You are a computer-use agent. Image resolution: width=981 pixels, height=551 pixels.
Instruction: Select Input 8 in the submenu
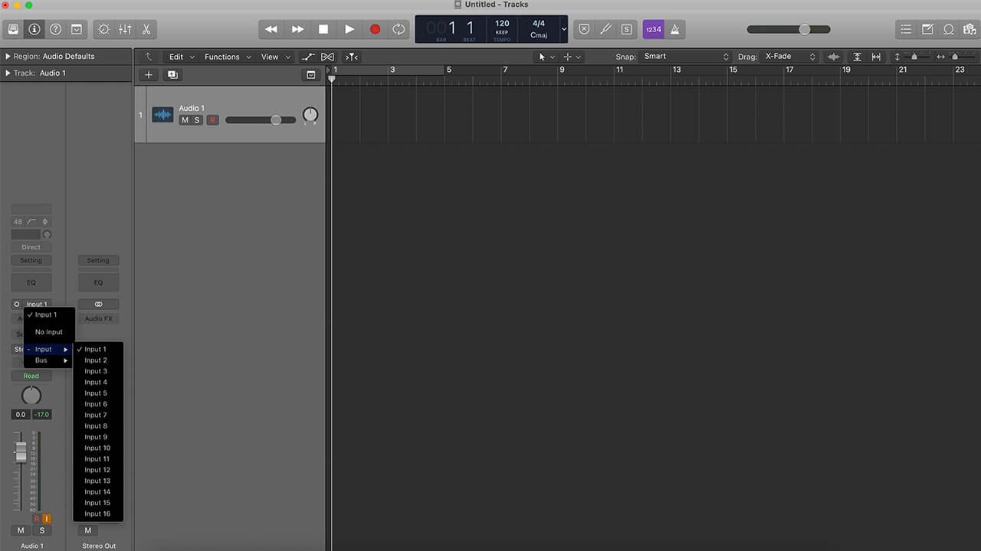coord(98,426)
